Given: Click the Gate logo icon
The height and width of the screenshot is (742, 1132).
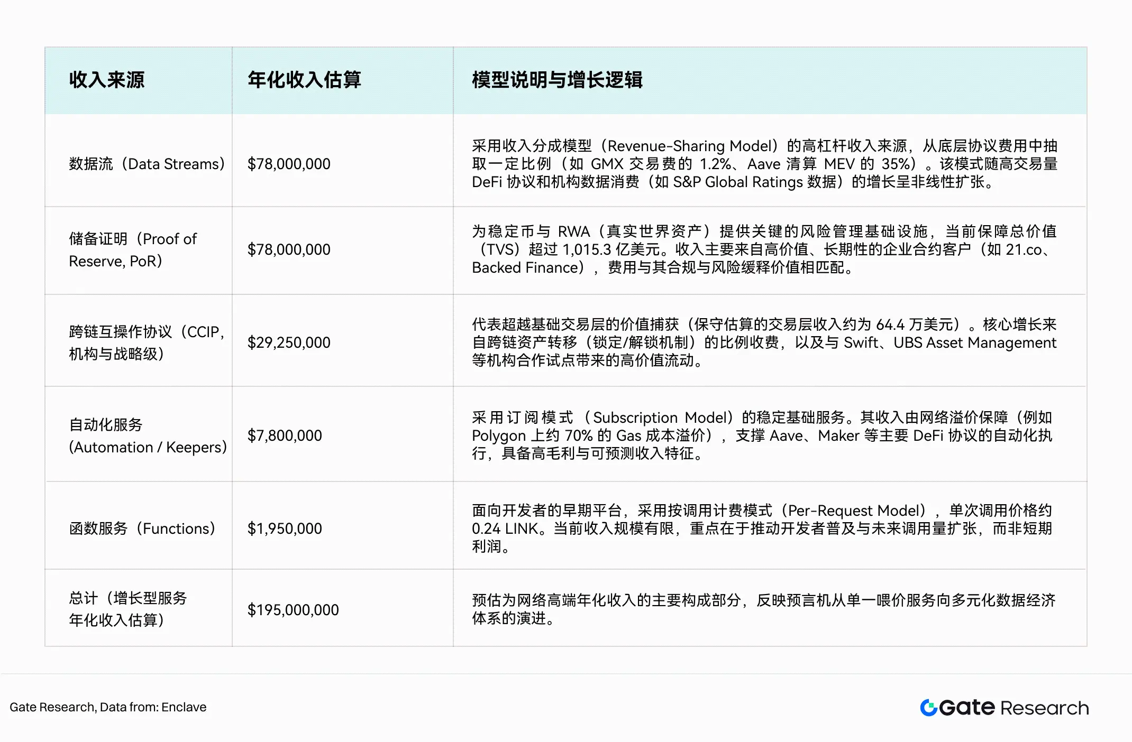Looking at the screenshot, I should pos(928,708).
